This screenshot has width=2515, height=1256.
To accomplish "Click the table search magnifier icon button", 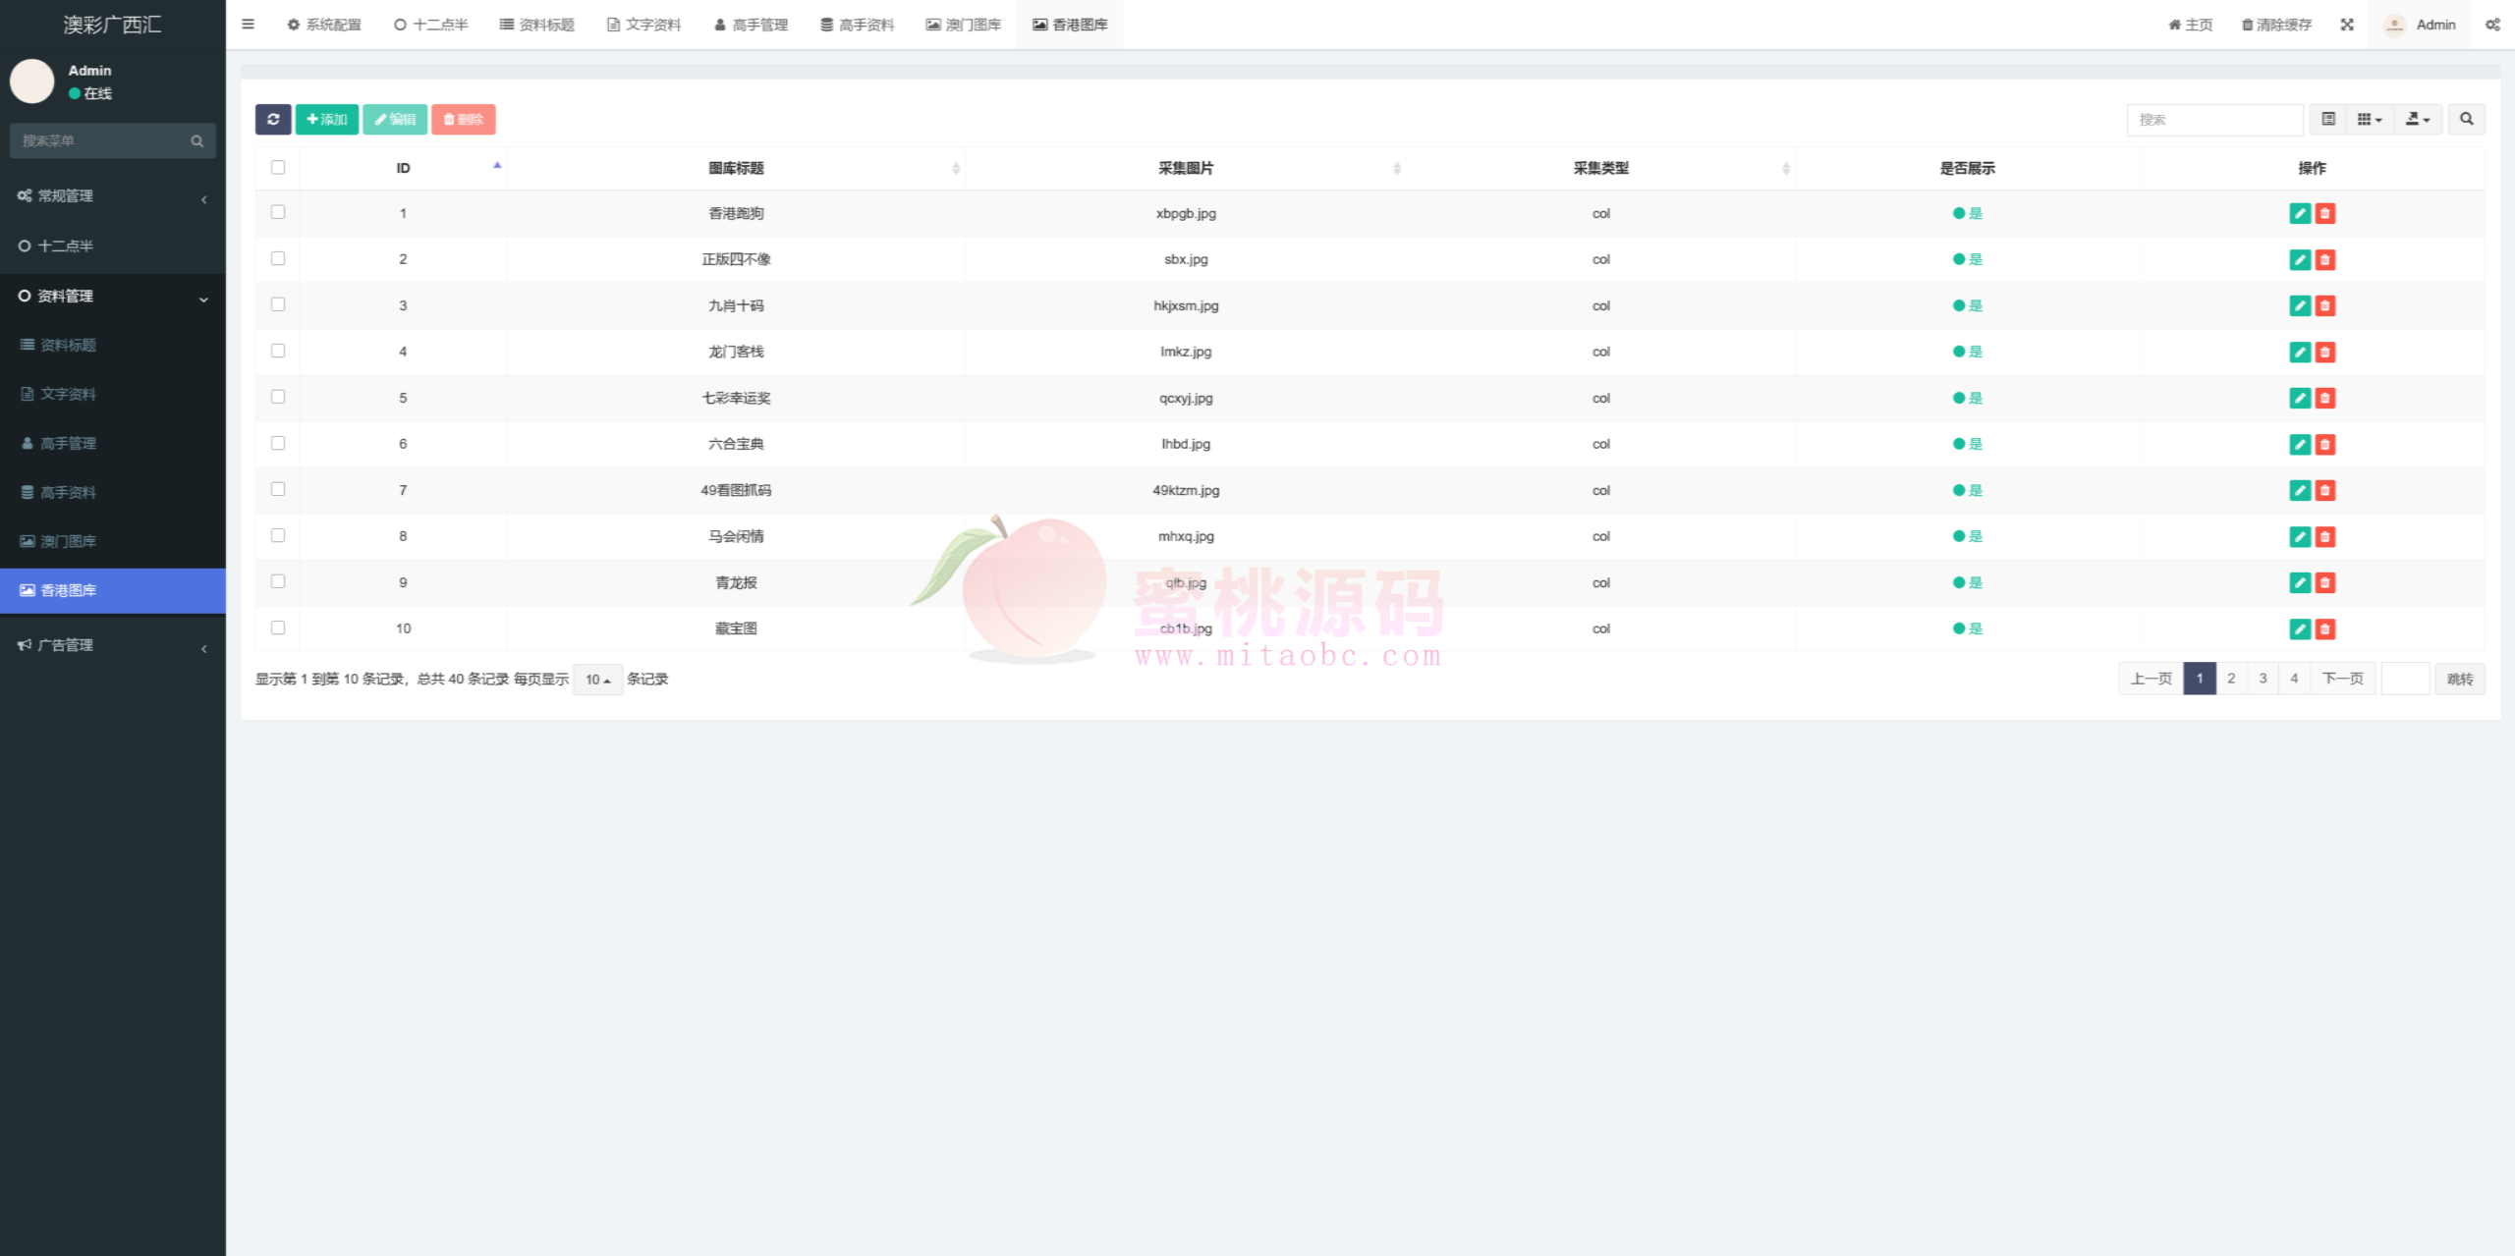I will point(2466,119).
